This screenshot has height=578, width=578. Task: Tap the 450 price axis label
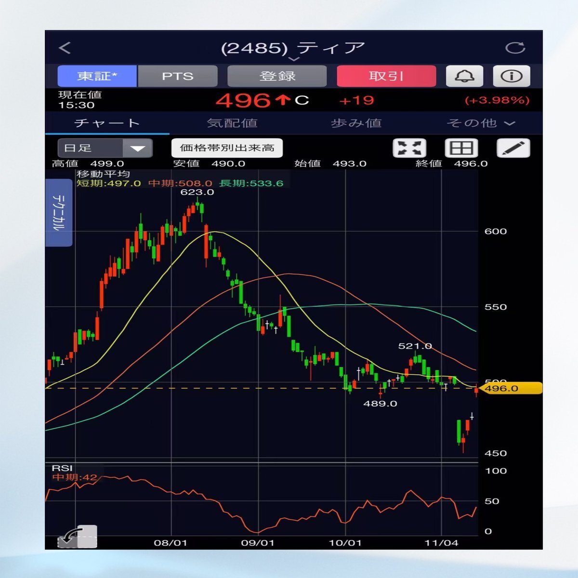tap(496, 453)
